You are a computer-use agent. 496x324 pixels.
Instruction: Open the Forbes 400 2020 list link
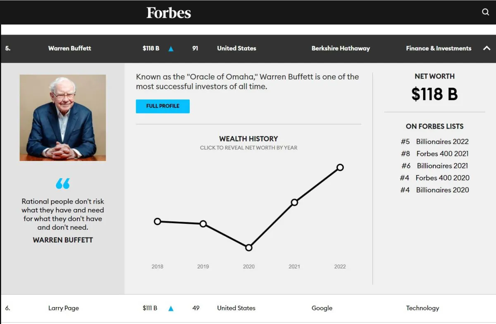click(x=442, y=178)
